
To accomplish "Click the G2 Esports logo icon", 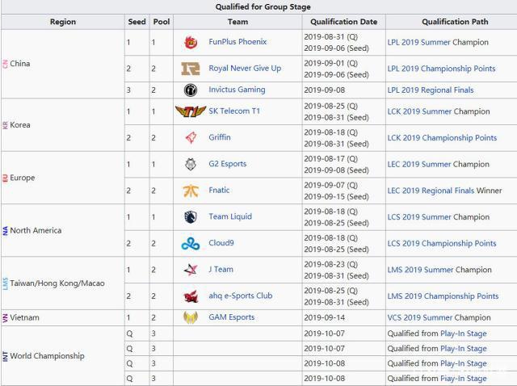I will [191, 164].
